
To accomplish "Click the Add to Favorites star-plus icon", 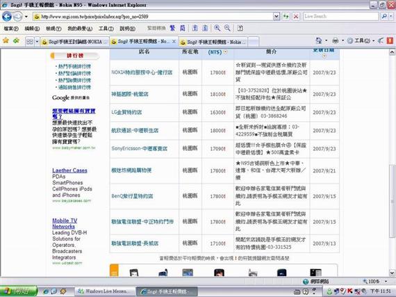I will click(17, 40).
